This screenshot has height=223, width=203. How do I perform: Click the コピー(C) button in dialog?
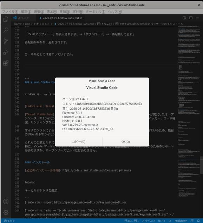[x=79, y=142]
